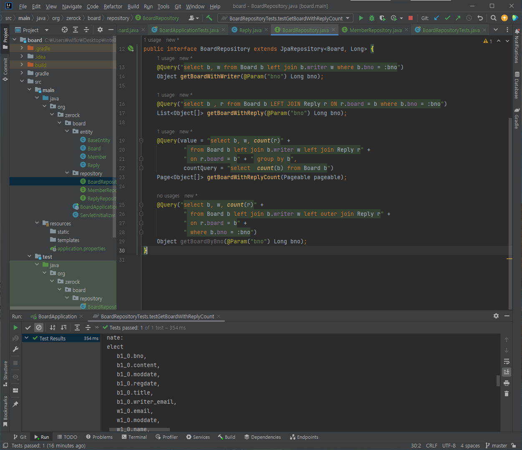
Task: Expand all test results
Action: [77, 327]
